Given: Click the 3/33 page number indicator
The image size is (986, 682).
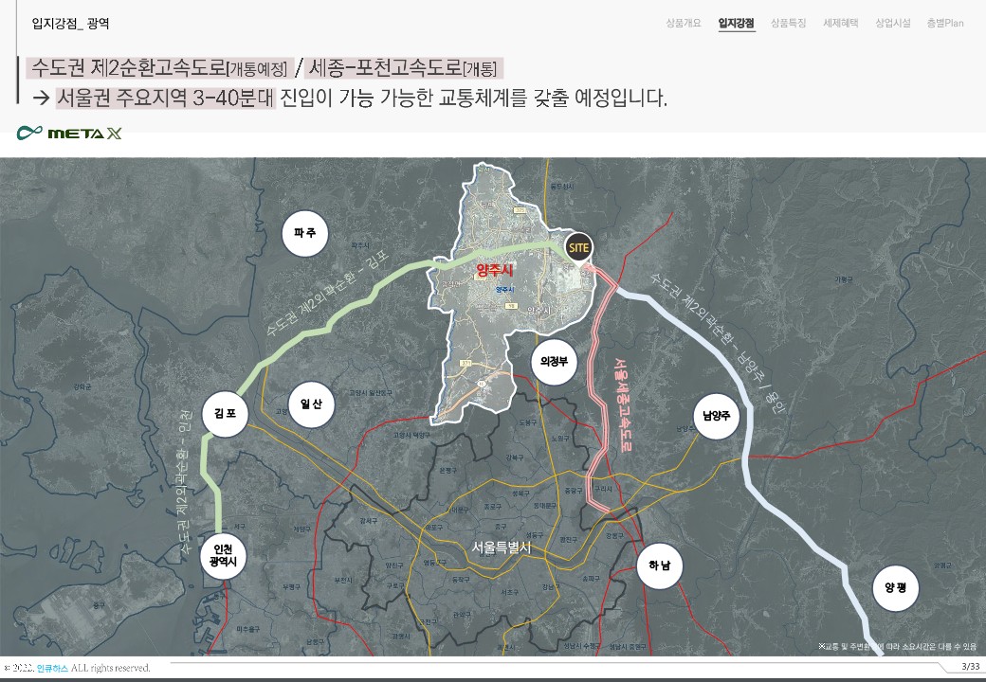Looking at the screenshot, I should pyautogui.click(x=970, y=667).
